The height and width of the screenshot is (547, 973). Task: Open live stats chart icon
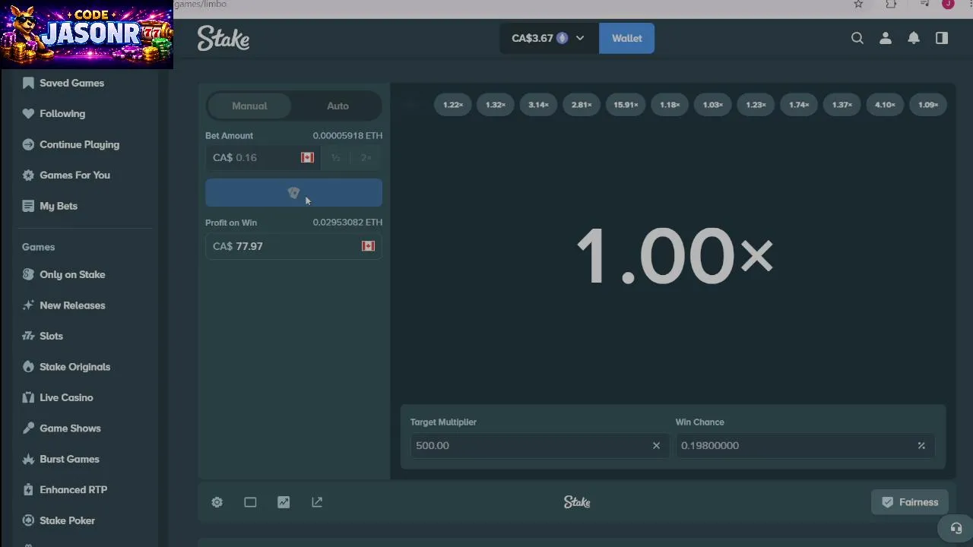pos(284,502)
